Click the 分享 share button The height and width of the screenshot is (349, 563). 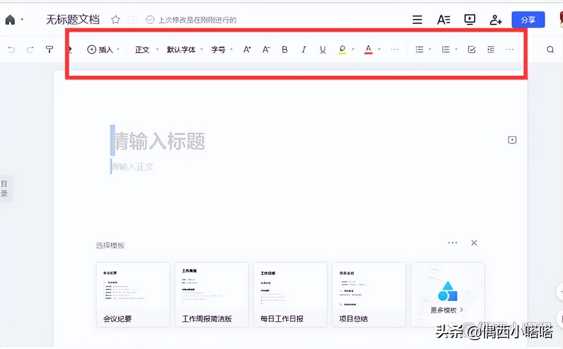(x=528, y=19)
